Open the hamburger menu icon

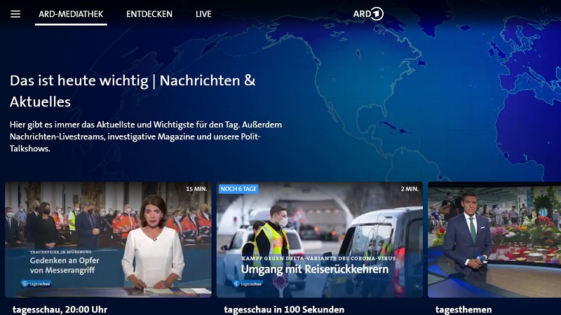point(15,14)
